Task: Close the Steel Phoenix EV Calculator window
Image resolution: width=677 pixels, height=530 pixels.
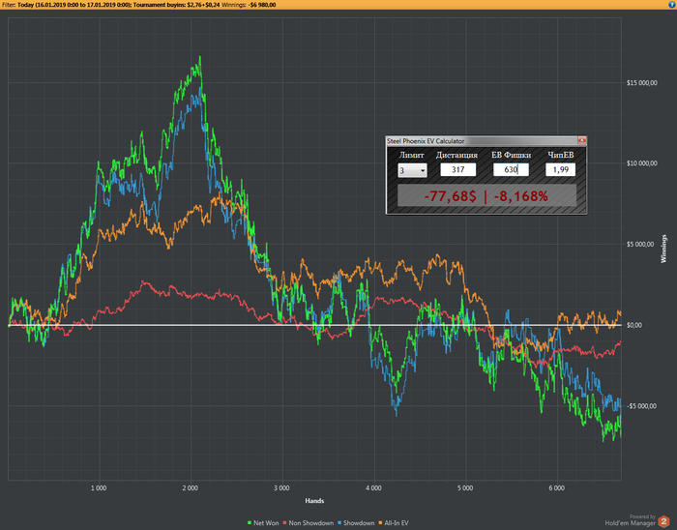Action: point(581,140)
